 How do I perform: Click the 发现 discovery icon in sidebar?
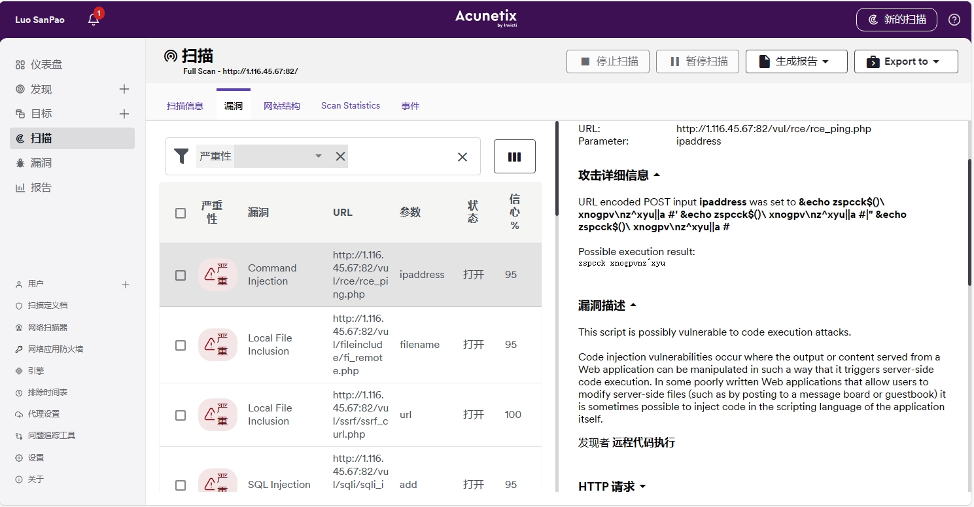(20, 89)
